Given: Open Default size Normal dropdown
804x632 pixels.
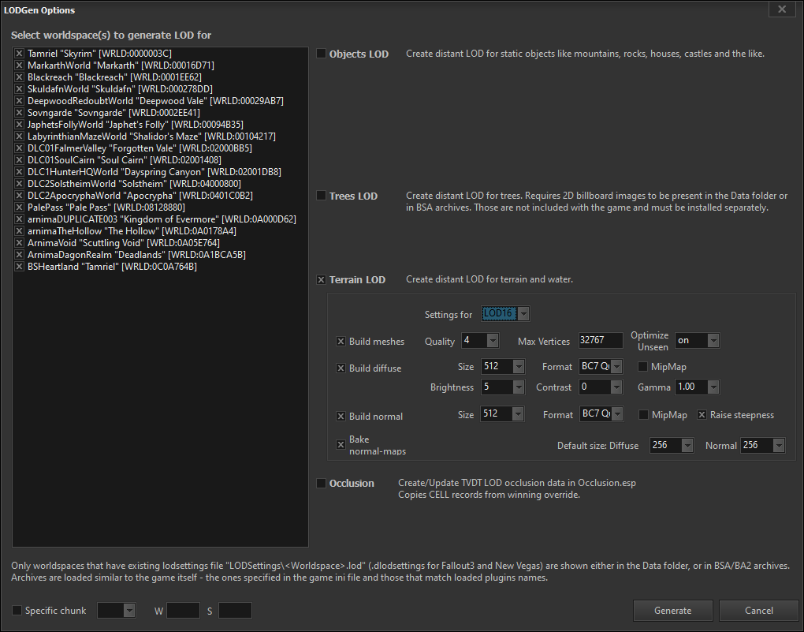Looking at the screenshot, I should click(x=762, y=445).
